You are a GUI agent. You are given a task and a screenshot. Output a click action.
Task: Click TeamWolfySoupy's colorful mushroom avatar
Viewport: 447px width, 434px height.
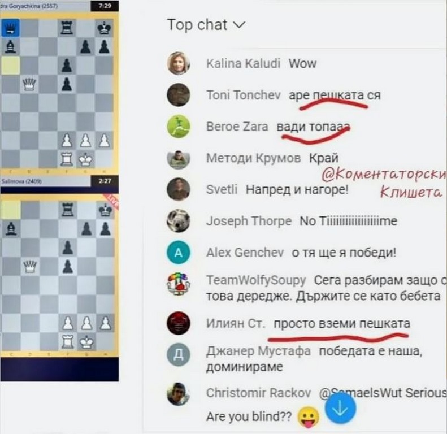point(179,284)
